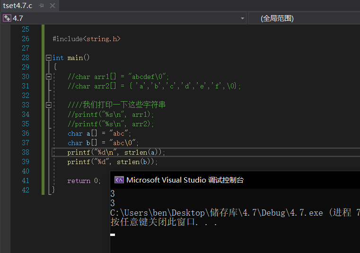Click the exe path in console output
Viewport: 360px width, 253px height.
pos(217,213)
